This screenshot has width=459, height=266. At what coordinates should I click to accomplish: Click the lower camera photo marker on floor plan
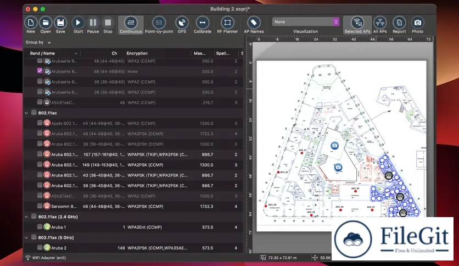[x=338, y=167]
